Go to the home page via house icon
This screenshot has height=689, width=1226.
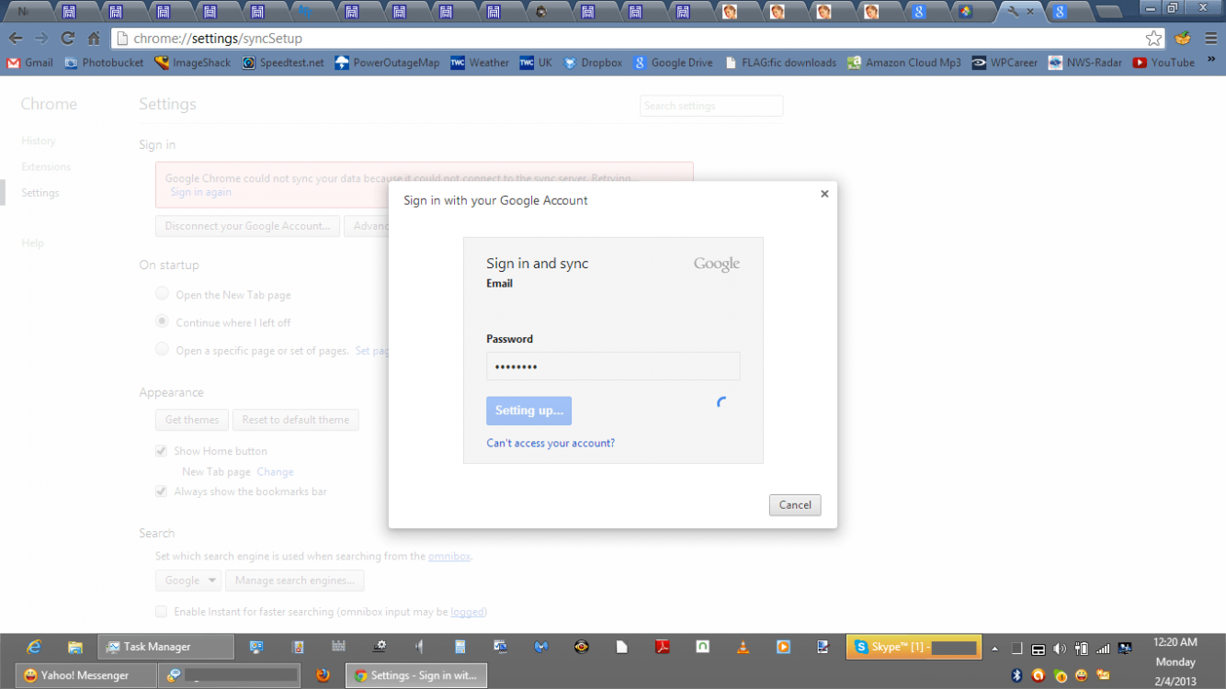point(94,39)
